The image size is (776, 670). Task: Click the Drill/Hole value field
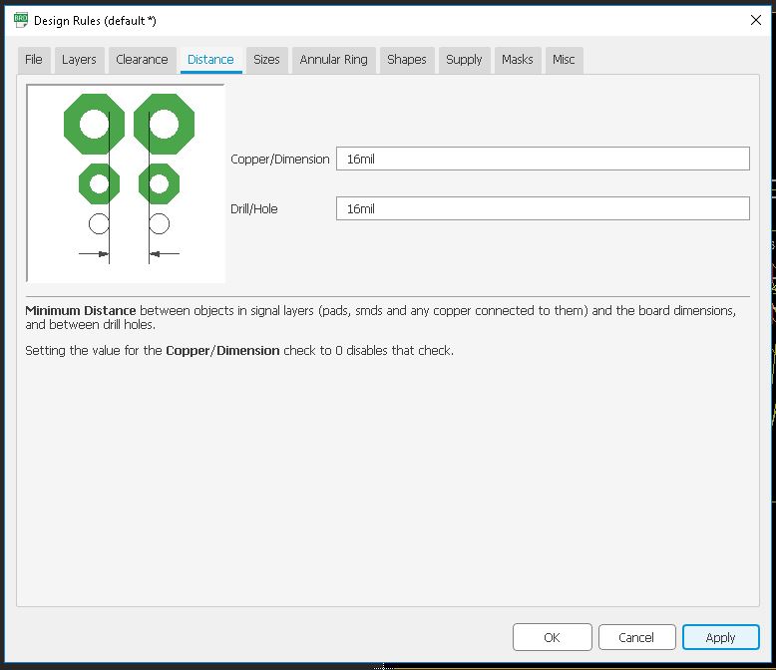(x=543, y=208)
